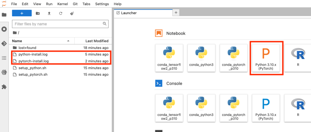The height and width of the screenshot is (132, 311).
Task: Click the New Folder toolbar icon
Action: [38, 13]
